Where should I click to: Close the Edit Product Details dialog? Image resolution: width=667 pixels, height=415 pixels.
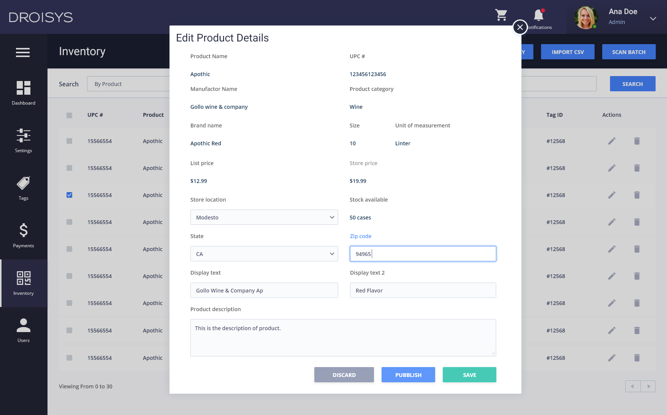click(x=520, y=27)
